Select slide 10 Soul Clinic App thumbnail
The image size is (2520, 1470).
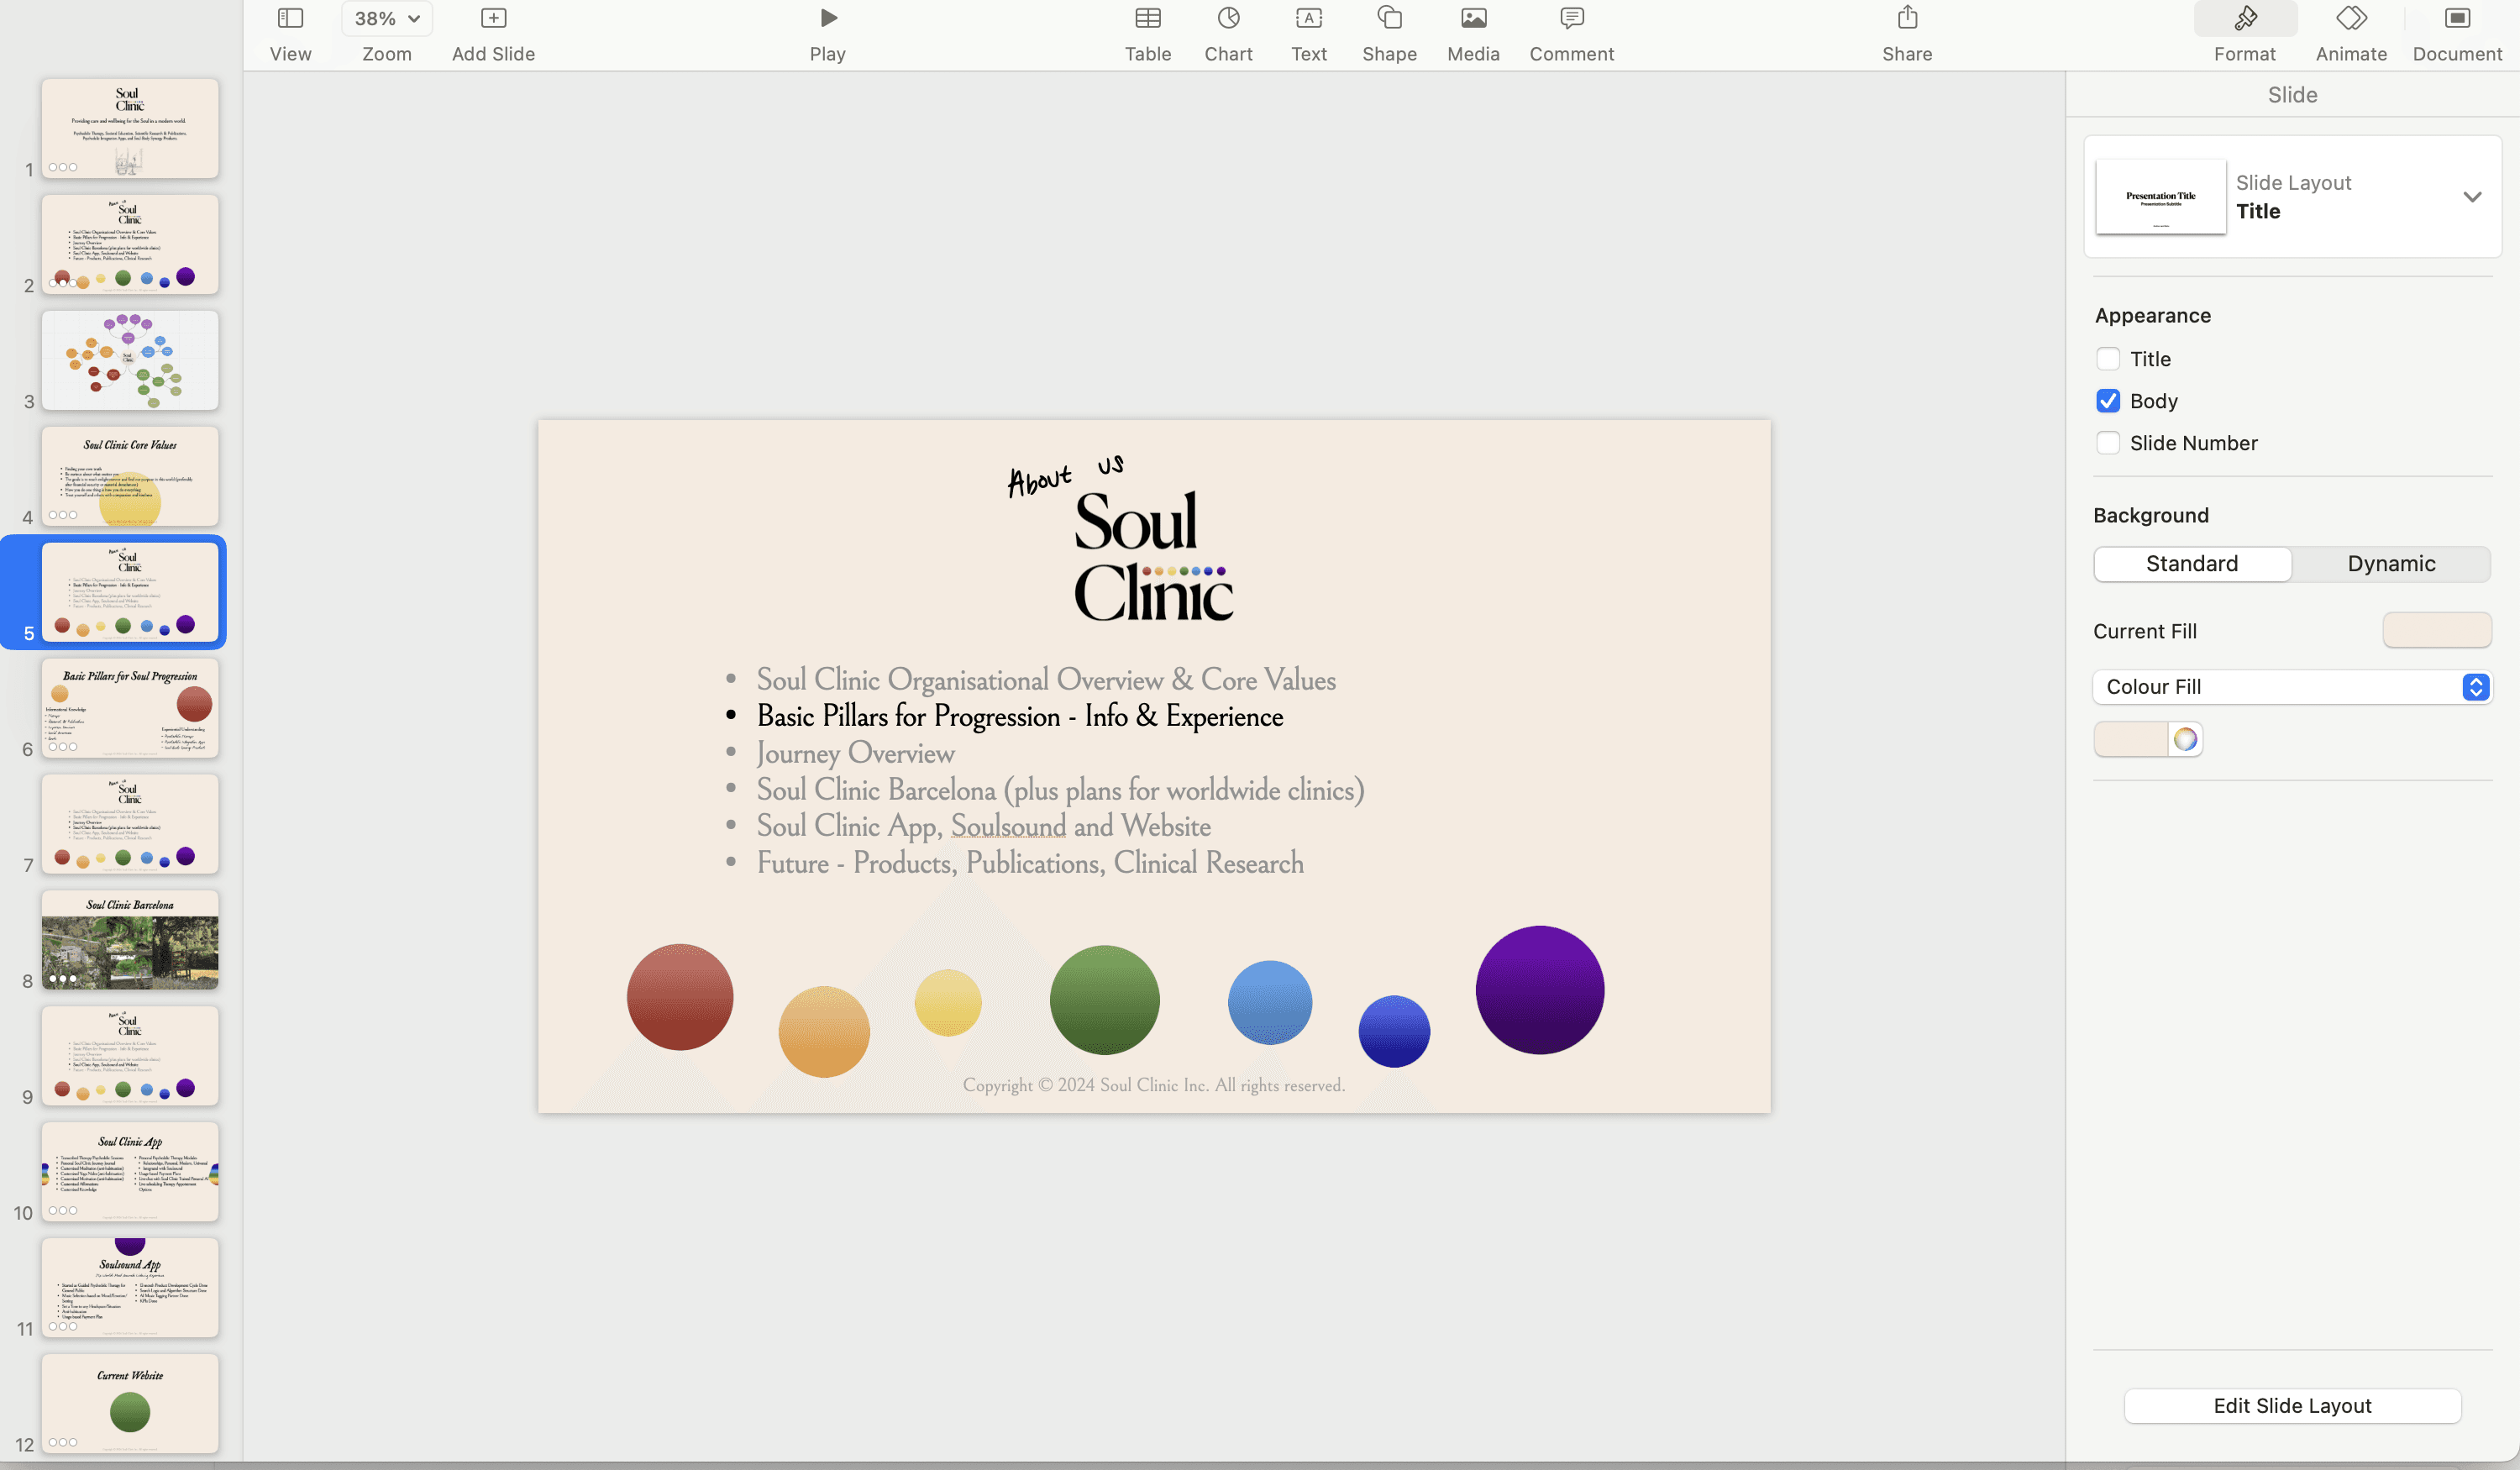tap(130, 1172)
